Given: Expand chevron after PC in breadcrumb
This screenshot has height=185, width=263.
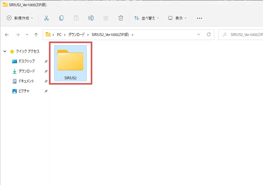Looking at the screenshot, I should (x=65, y=35).
